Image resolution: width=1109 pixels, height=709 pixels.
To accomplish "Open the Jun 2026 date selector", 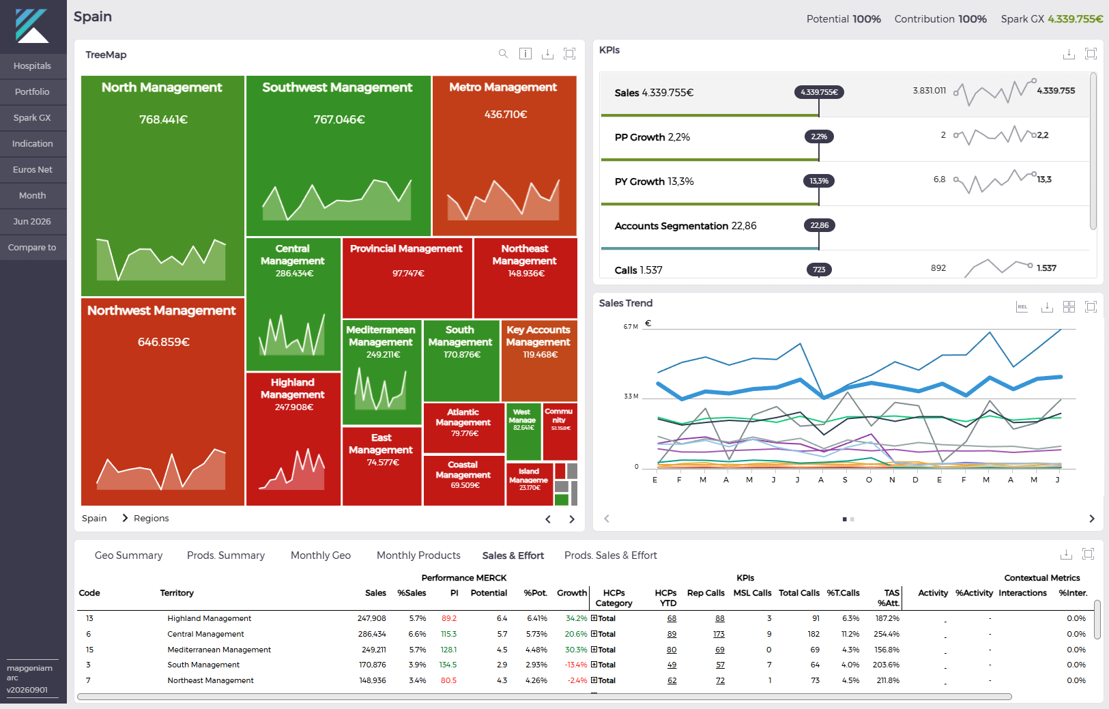I will tap(33, 222).
